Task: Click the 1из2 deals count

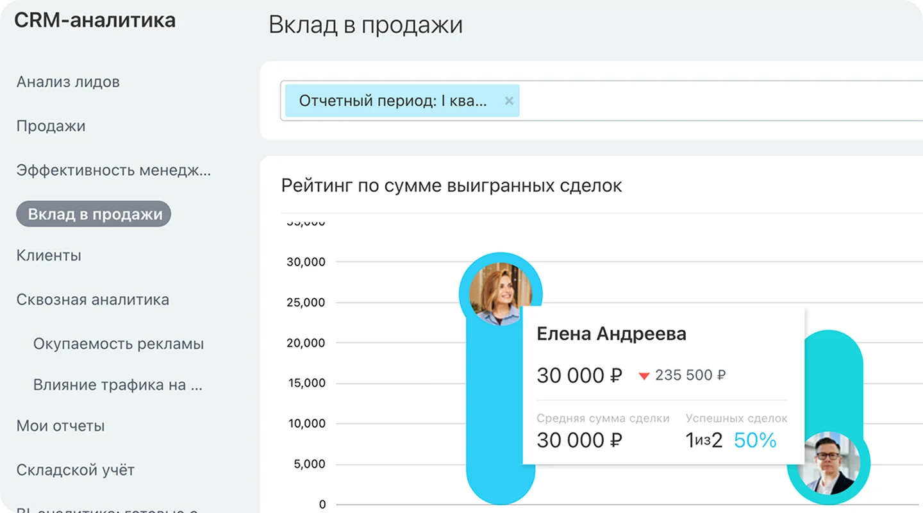Action: [704, 441]
